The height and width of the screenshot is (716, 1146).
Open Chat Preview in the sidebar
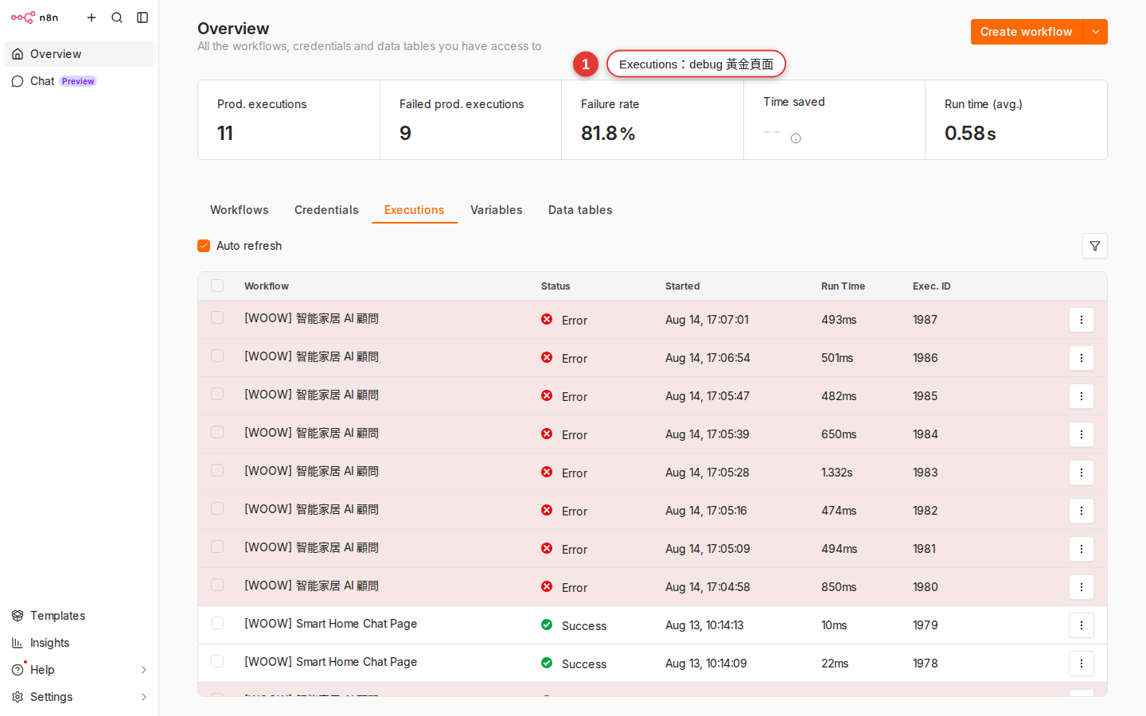click(79, 81)
